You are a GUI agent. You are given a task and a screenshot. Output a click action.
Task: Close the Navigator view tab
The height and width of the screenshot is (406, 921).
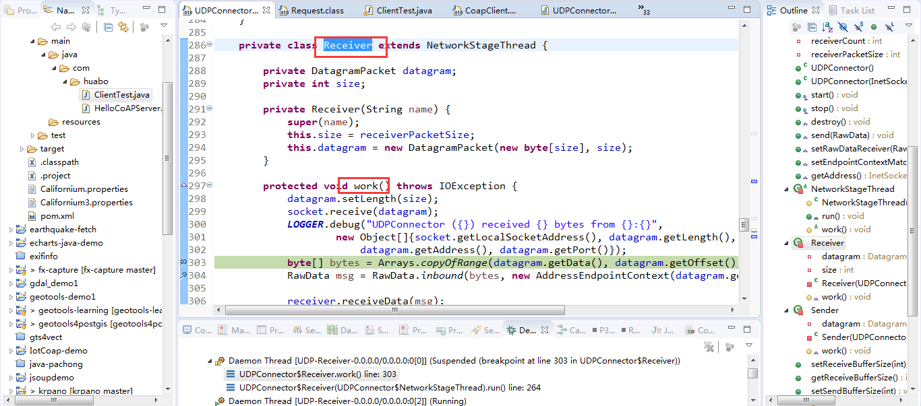tap(84, 10)
